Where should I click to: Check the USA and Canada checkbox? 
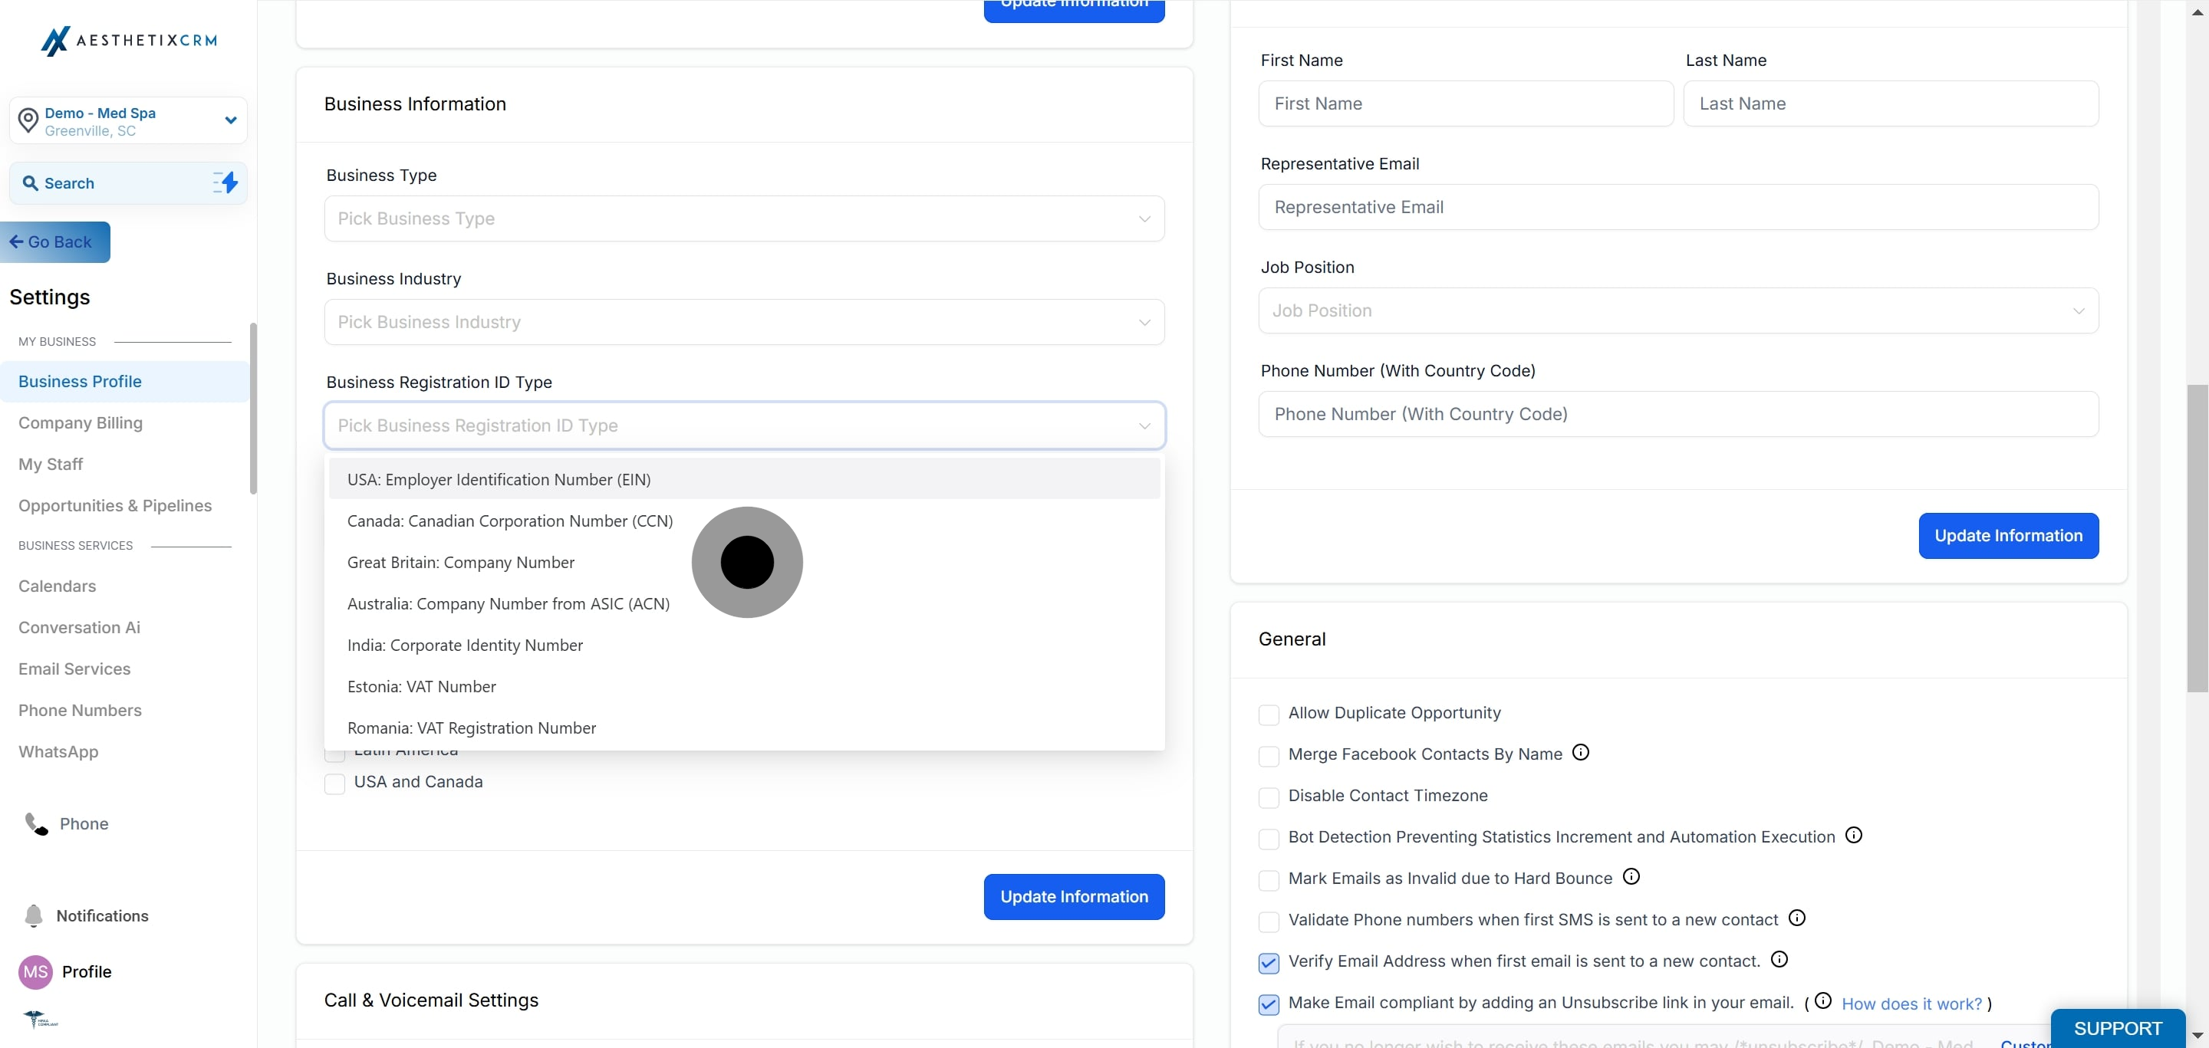[334, 784]
